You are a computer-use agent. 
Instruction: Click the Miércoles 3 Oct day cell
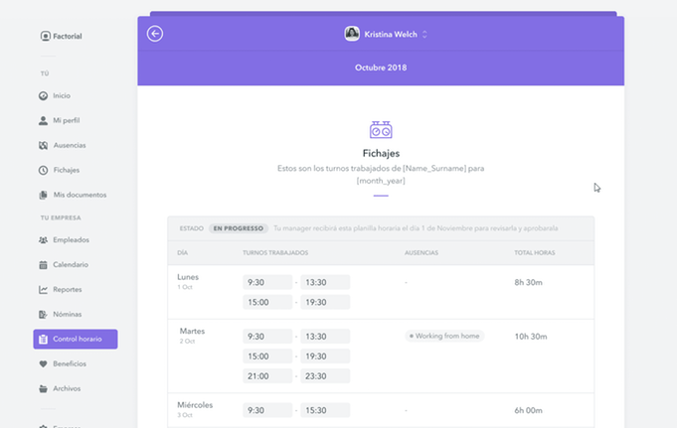pos(195,409)
